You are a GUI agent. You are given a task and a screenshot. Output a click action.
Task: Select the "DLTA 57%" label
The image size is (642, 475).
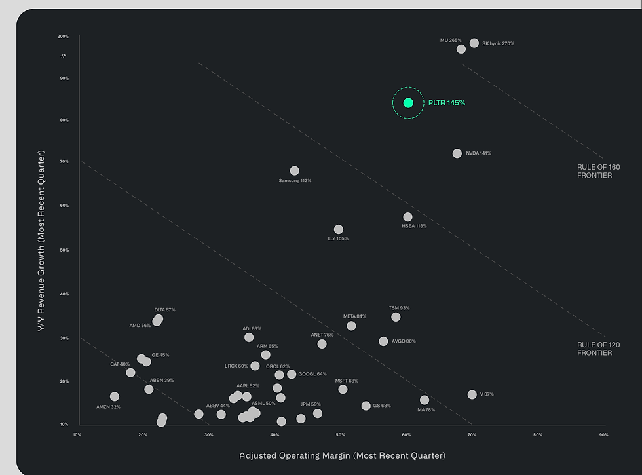tap(164, 309)
